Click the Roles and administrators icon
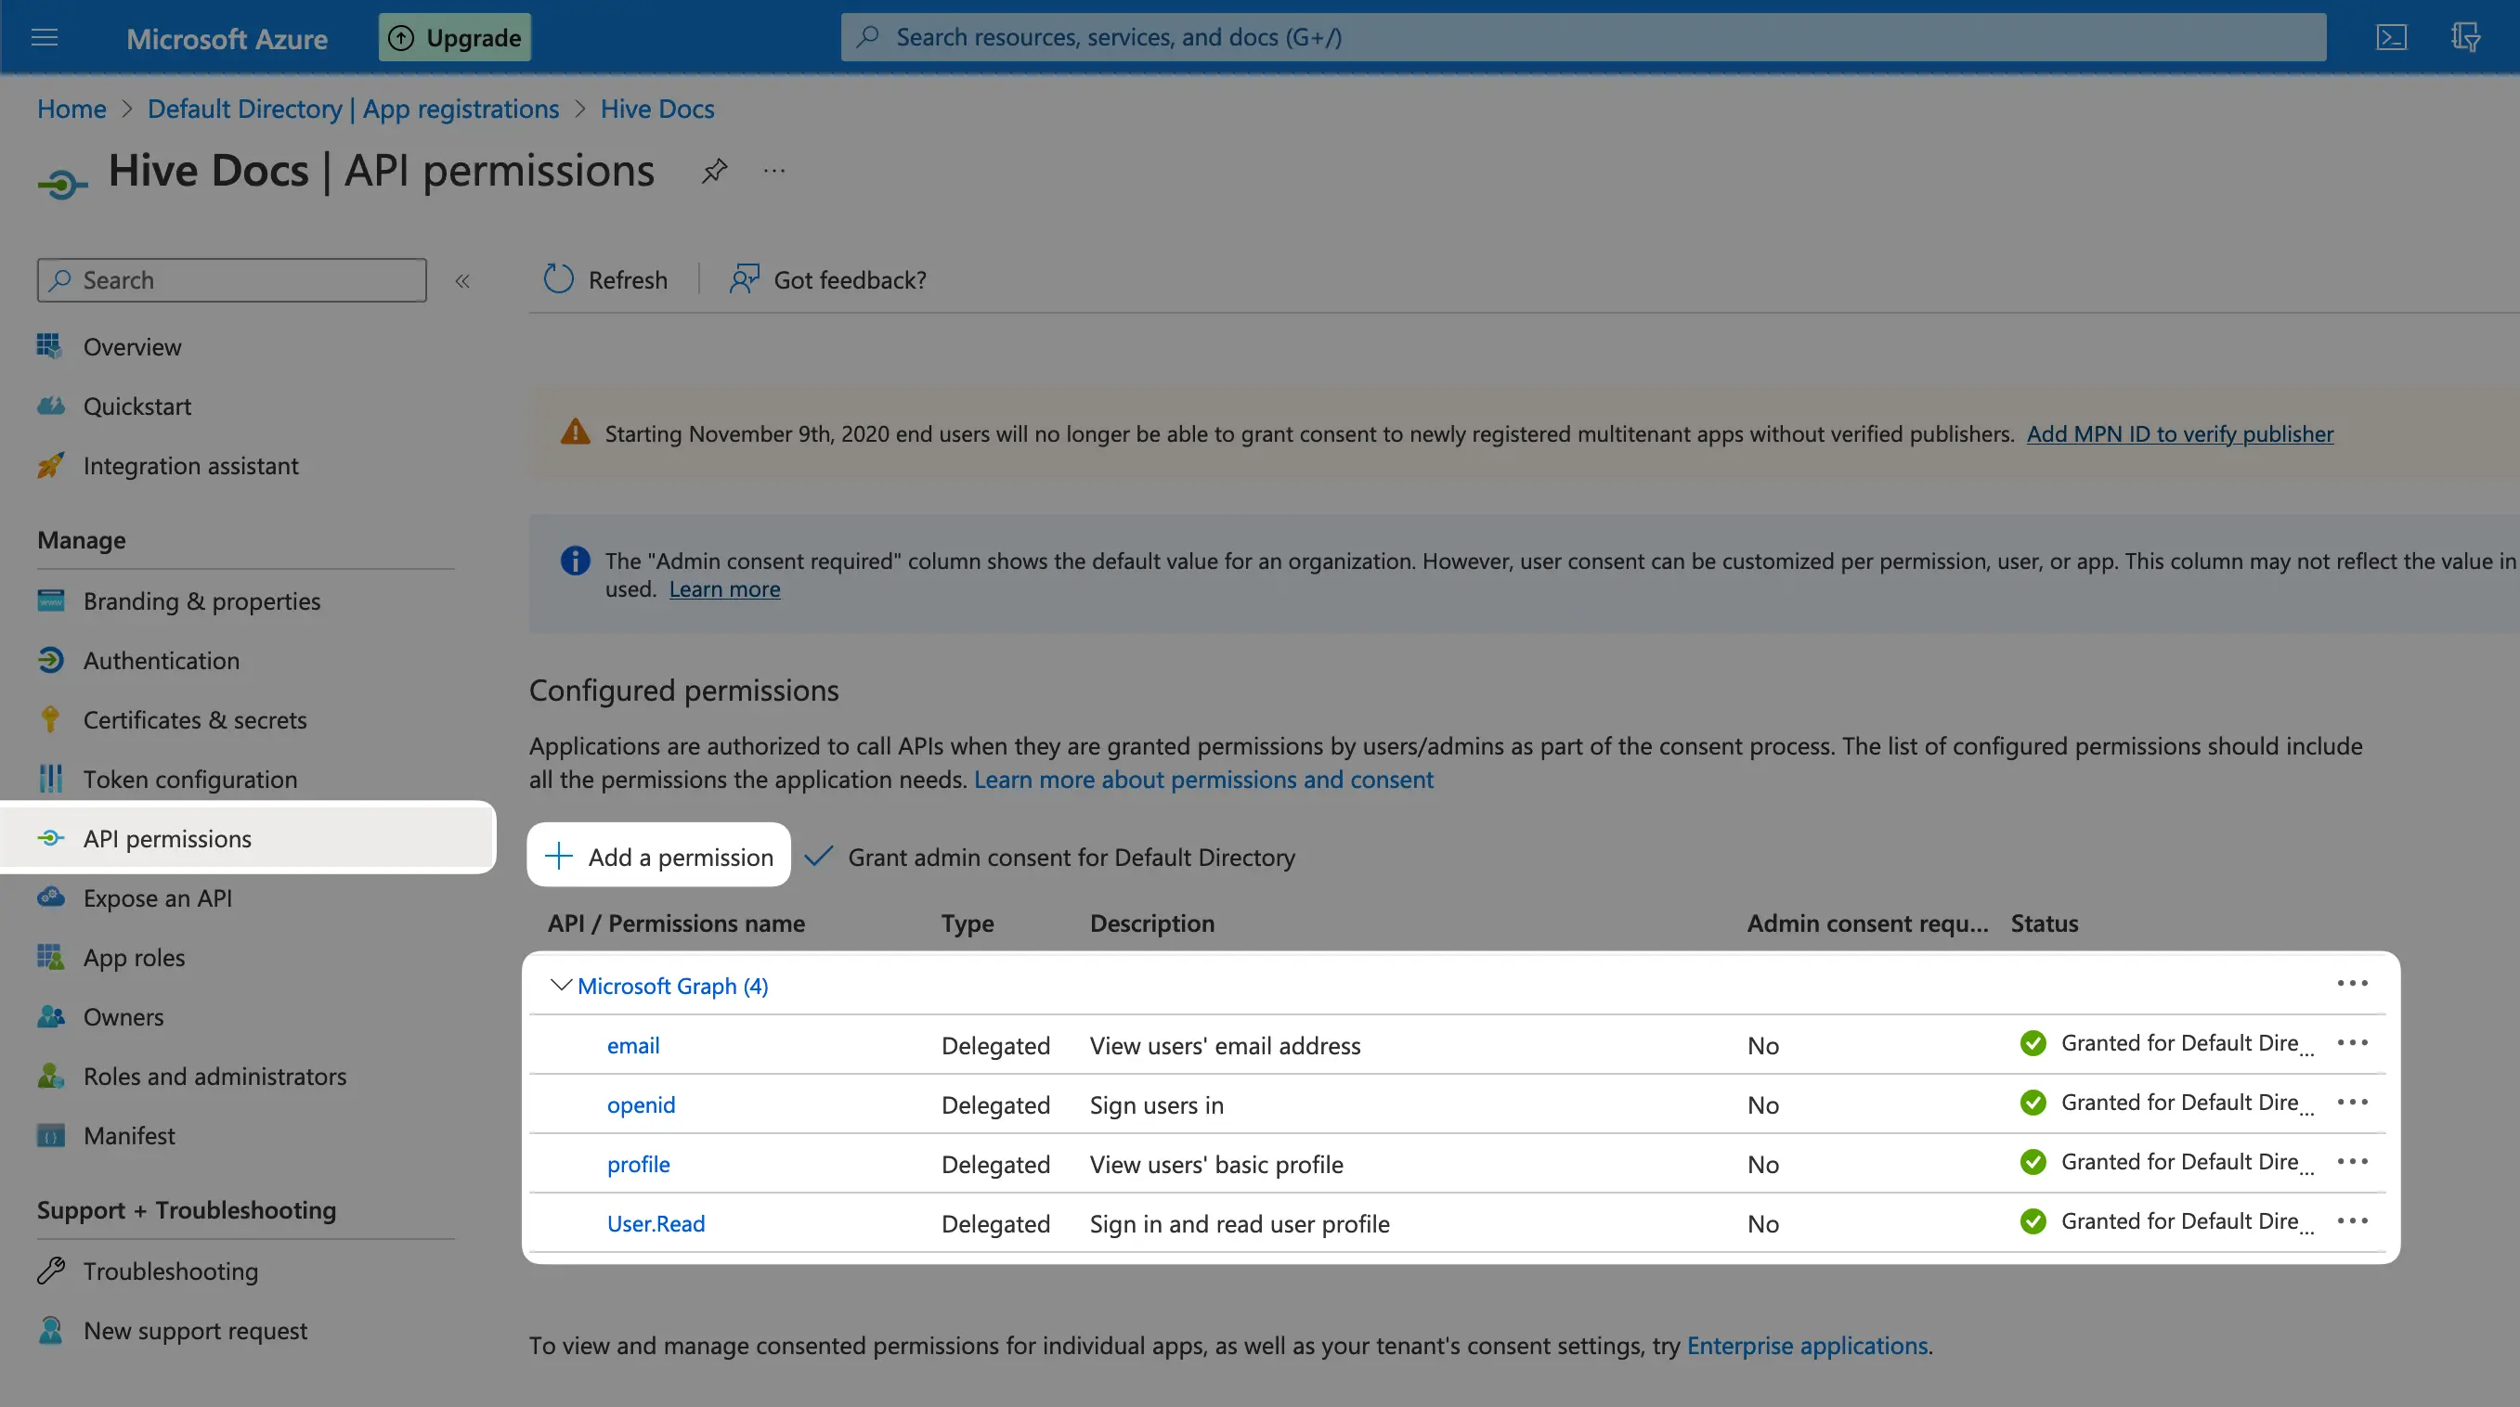This screenshot has width=2520, height=1407. pos(50,1076)
